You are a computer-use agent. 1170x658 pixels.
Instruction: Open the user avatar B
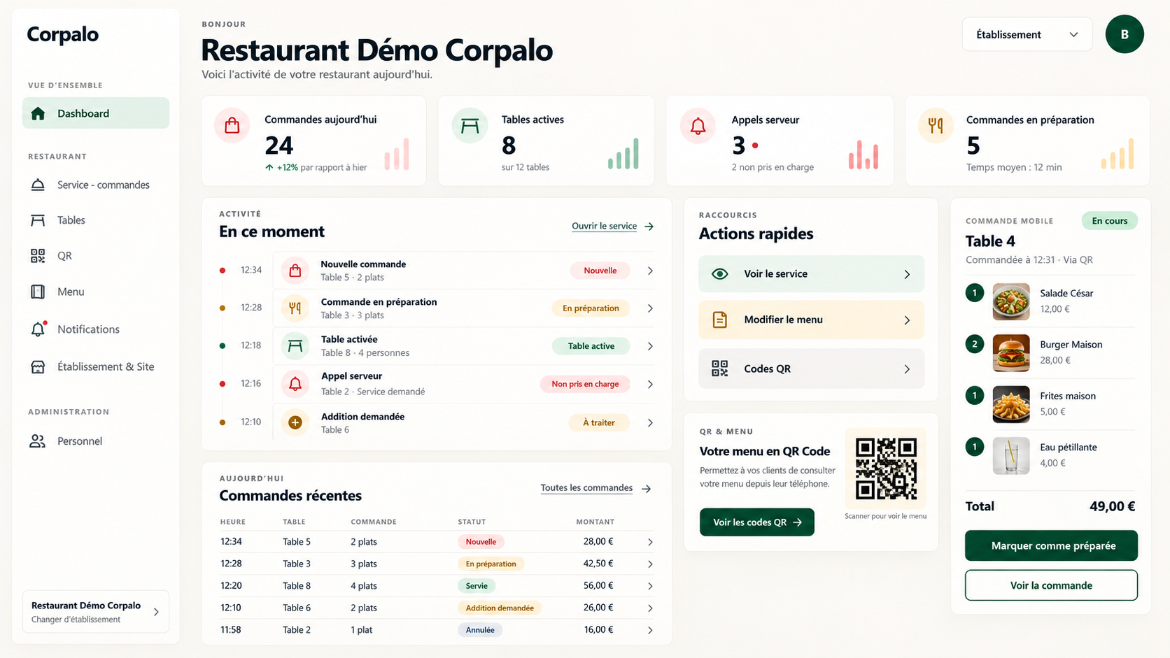pyautogui.click(x=1125, y=34)
